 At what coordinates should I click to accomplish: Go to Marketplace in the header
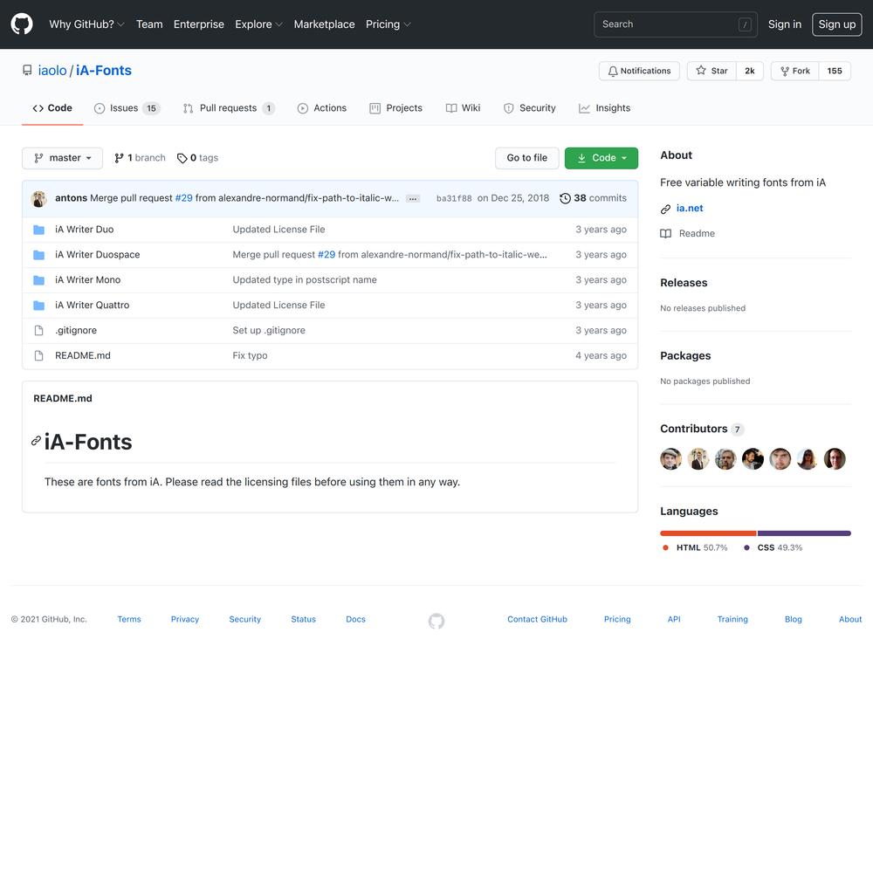(324, 24)
